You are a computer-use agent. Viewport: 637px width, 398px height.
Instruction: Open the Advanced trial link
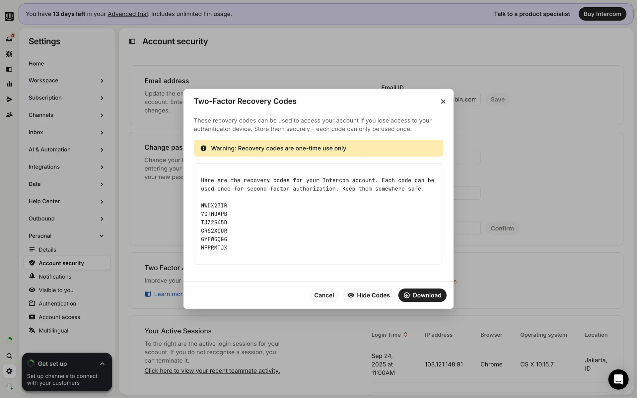pyautogui.click(x=128, y=14)
